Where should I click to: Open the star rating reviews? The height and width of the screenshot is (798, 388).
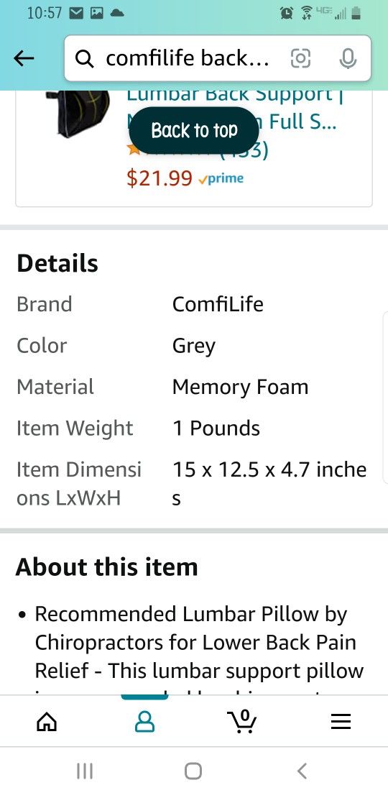tap(198, 150)
